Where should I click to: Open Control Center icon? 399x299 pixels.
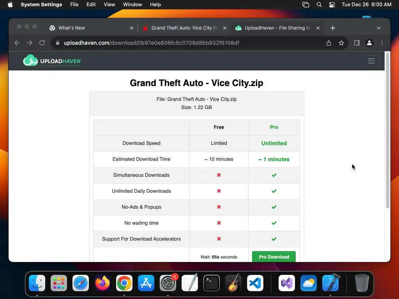pyautogui.click(x=332, y=5)
